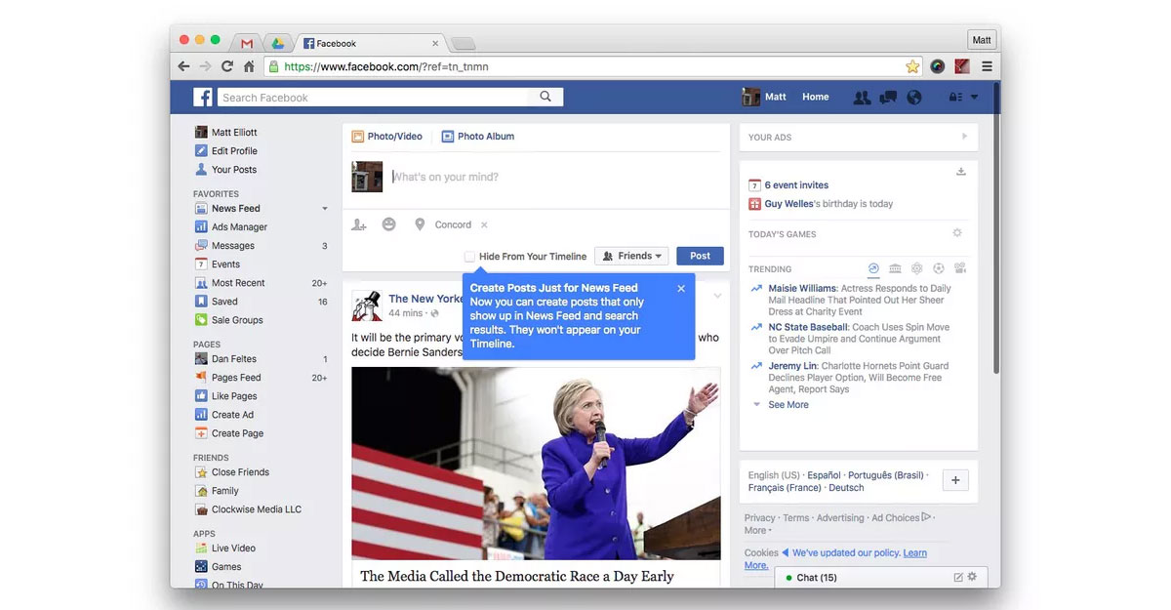Viewport: 1171px width, 610px height.
Task: Open messages icon in top bar
Action: tap(888, 98)
